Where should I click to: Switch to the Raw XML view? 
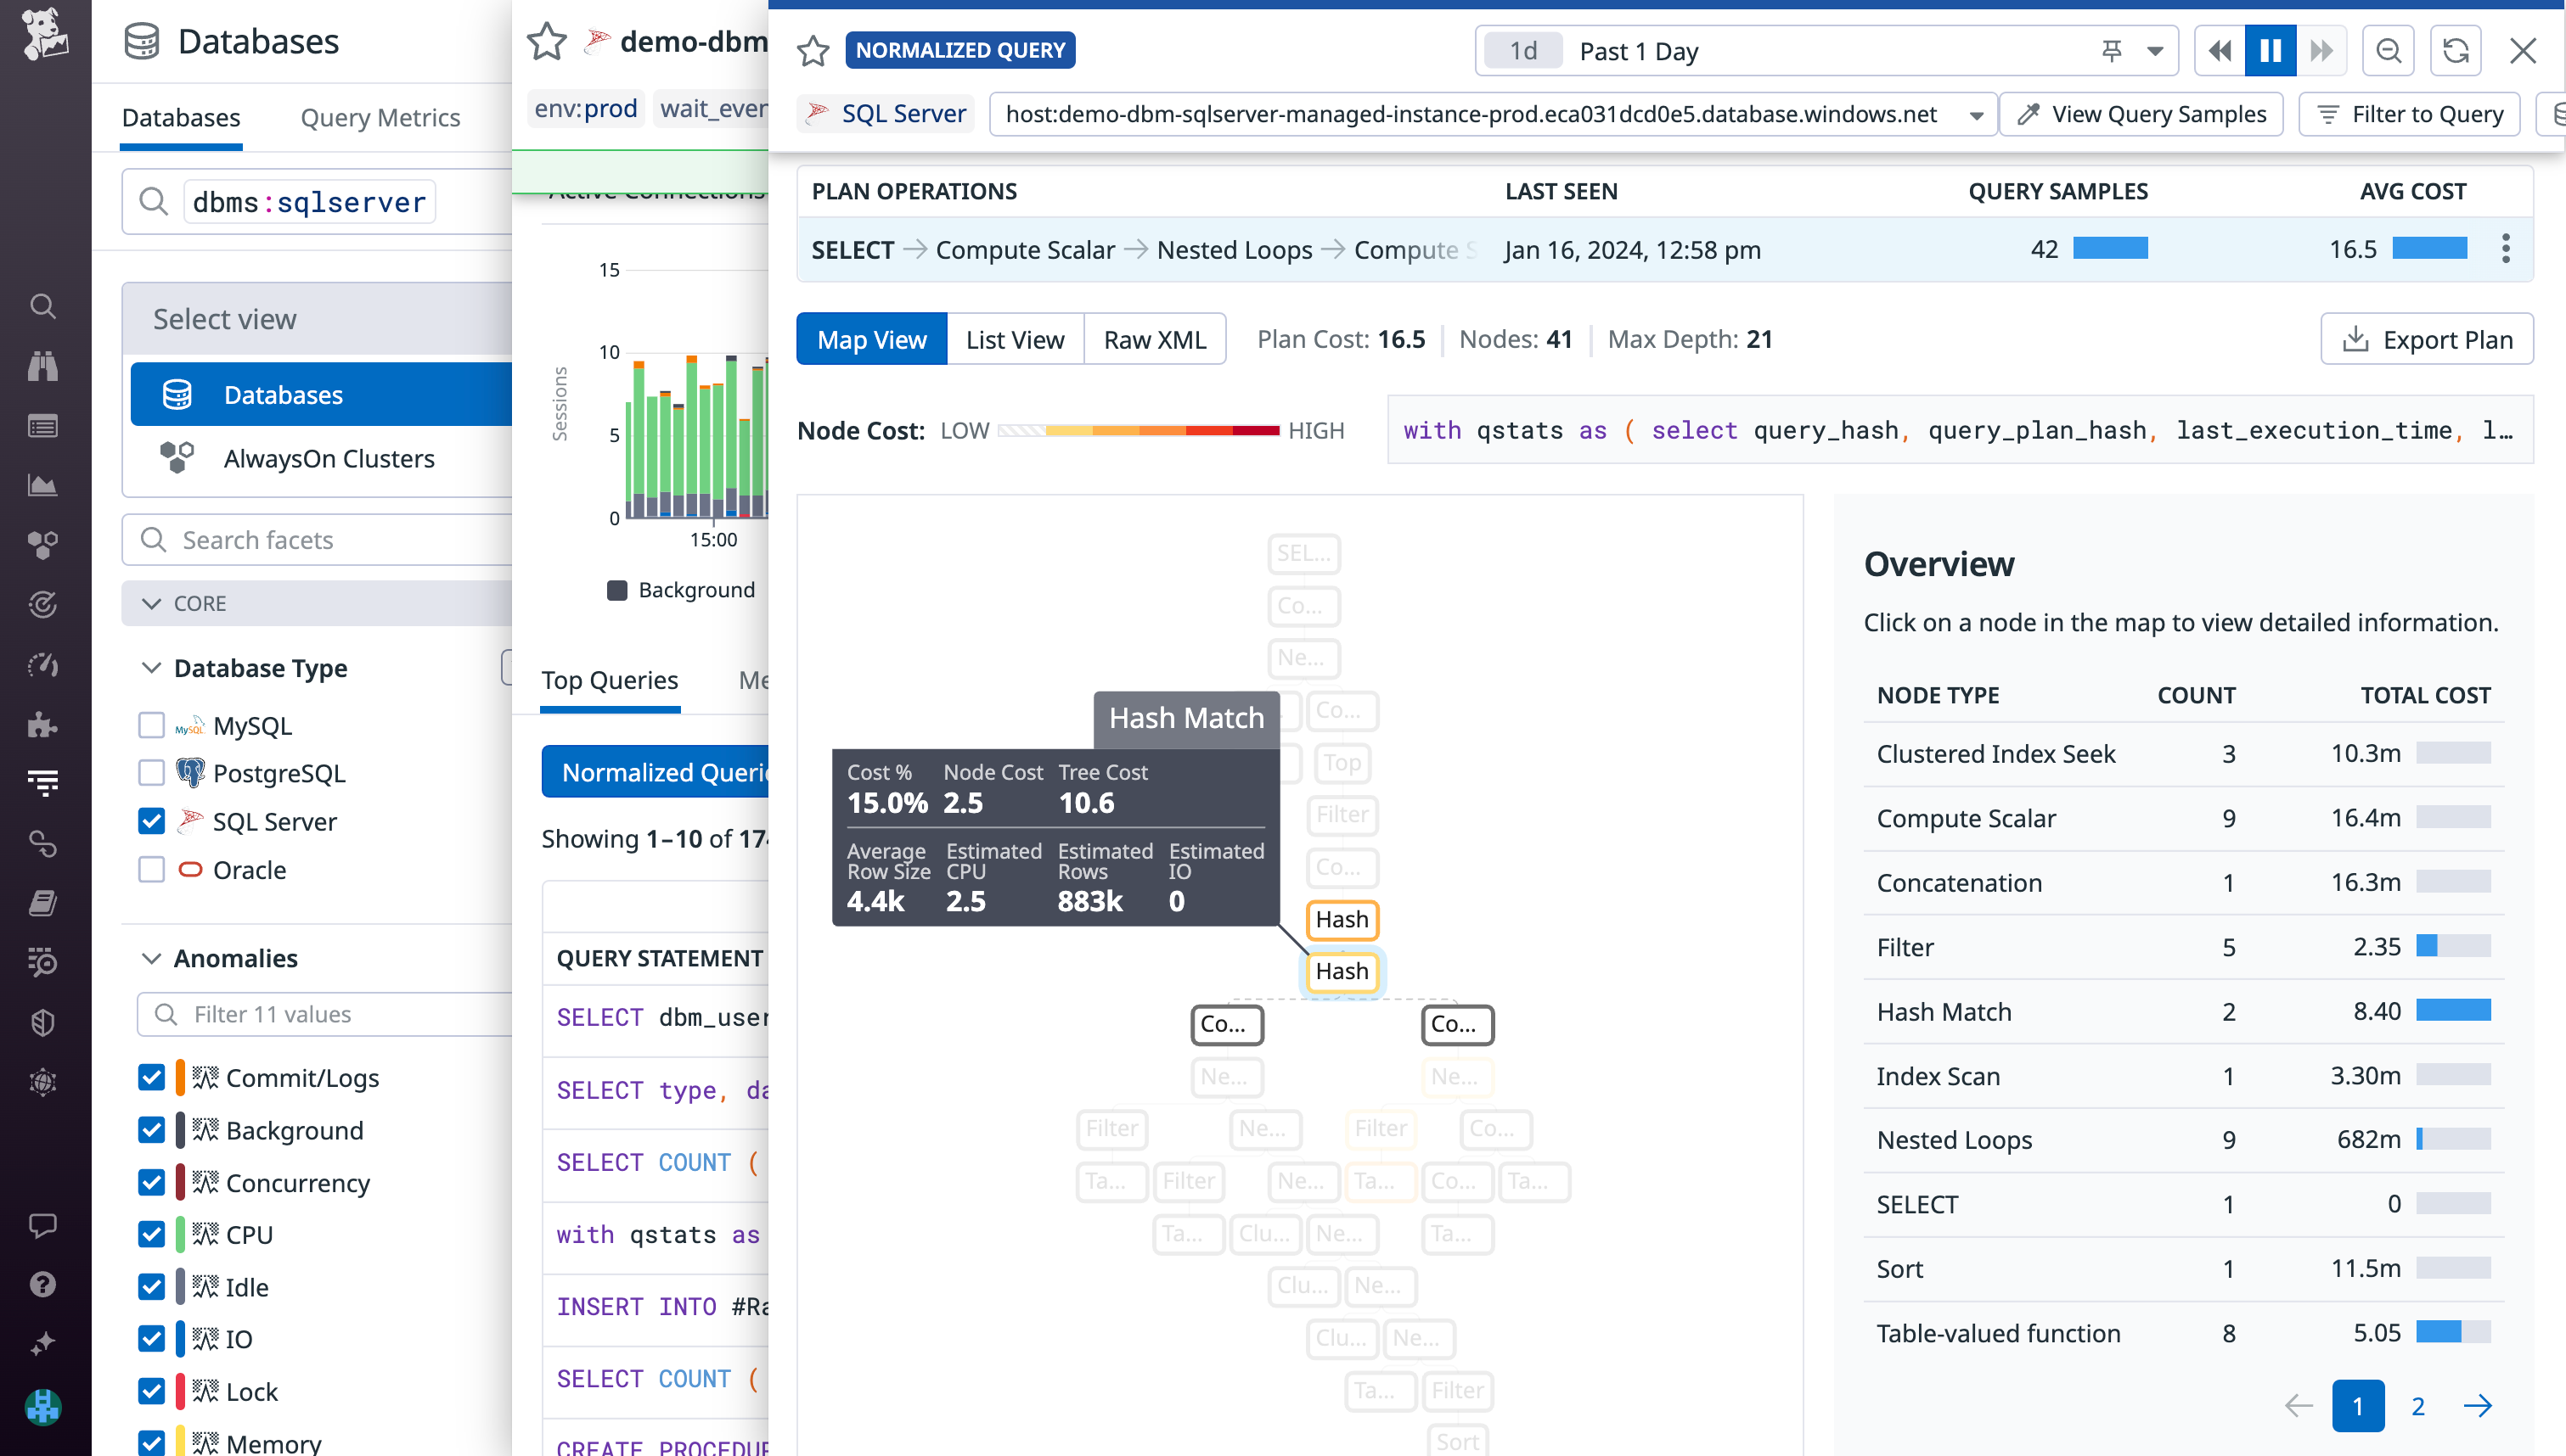1155,339
